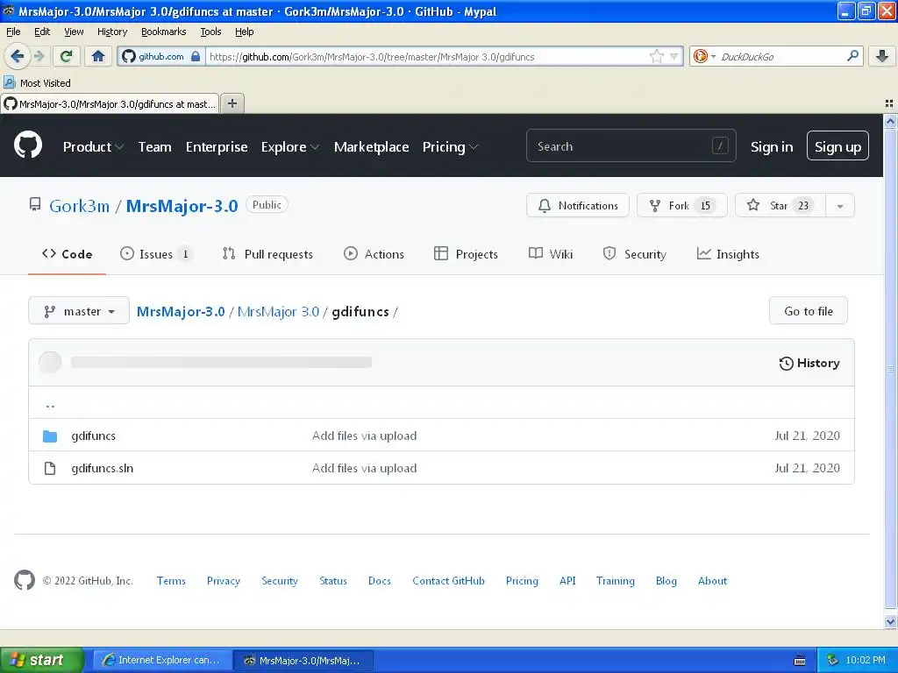Open the Contact GitHub footer link

click(x=448, y=580)
